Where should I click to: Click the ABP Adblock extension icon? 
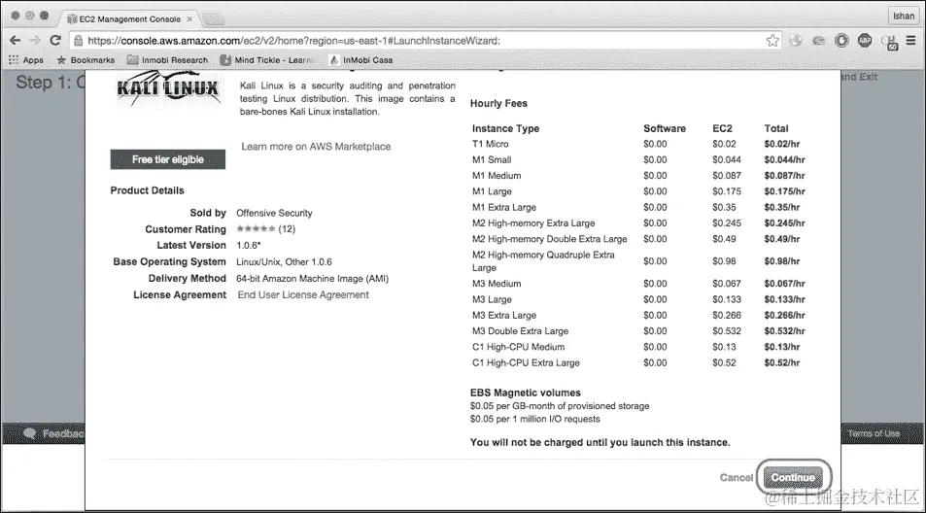(865, 40)
